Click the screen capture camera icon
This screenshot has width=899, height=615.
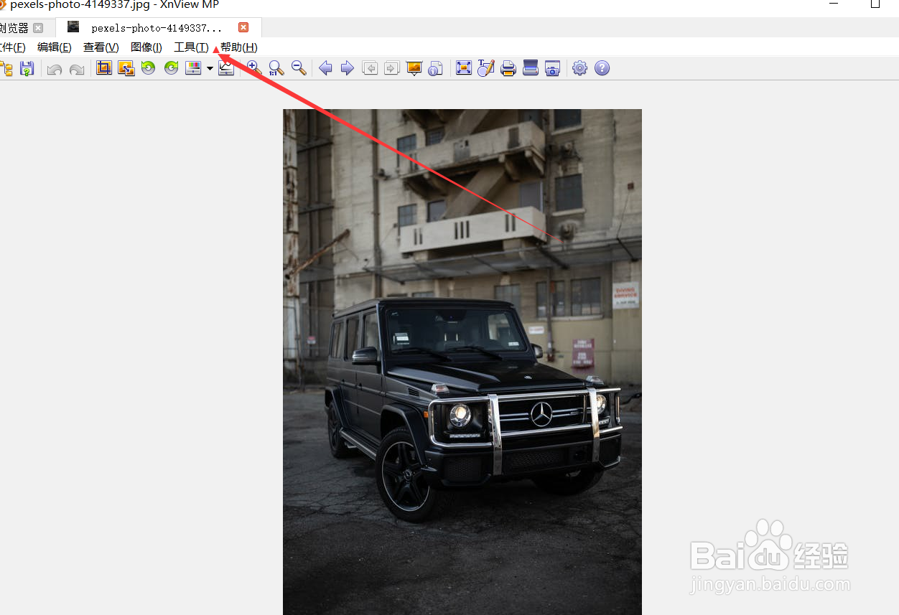(552, 68)
